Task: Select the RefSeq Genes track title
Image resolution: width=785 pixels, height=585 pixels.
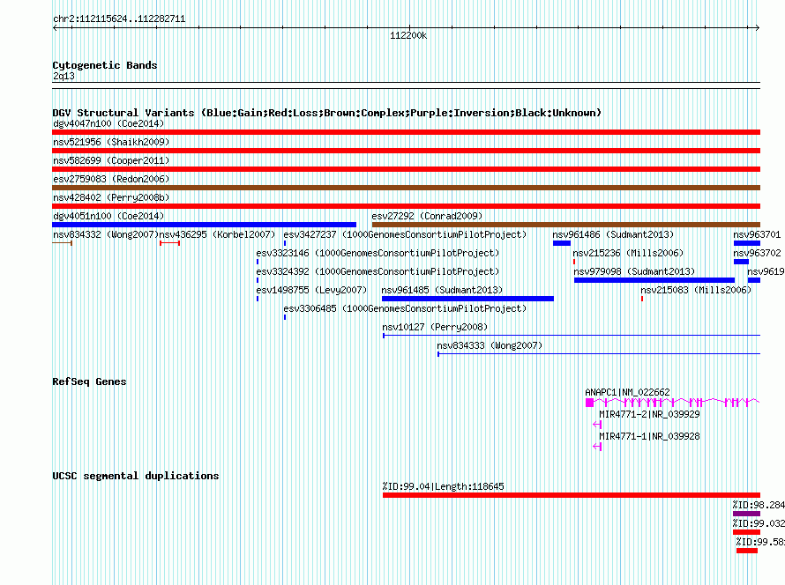Action: pyautogui.click(x=89, y=381)
